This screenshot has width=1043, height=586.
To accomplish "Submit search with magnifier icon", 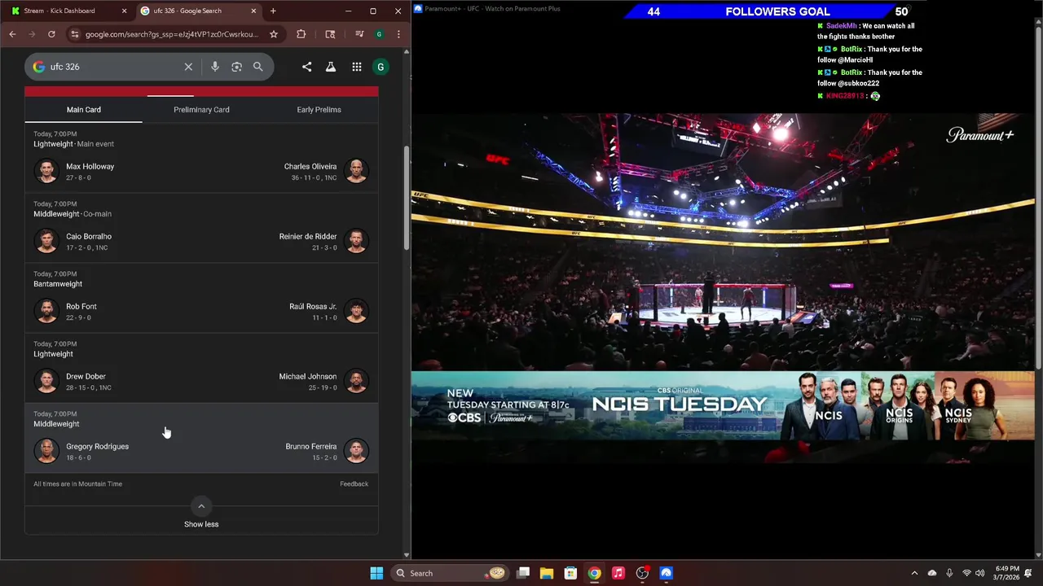I will (258, 67).
